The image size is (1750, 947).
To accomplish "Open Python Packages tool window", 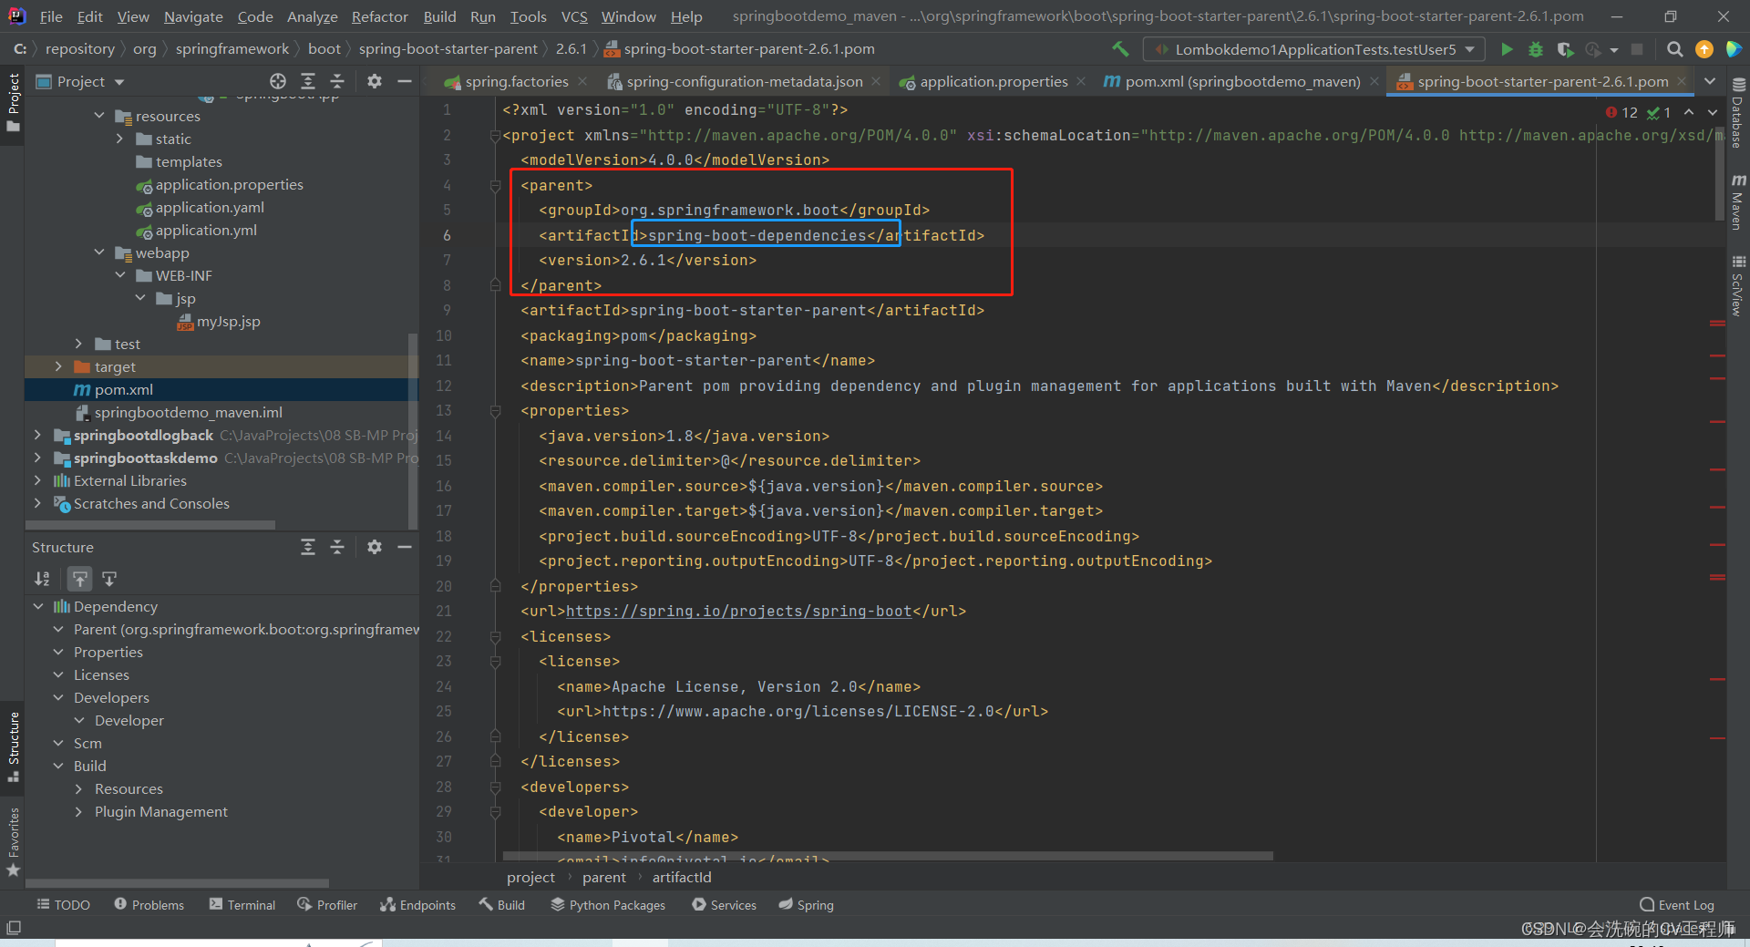I will 608,905.
